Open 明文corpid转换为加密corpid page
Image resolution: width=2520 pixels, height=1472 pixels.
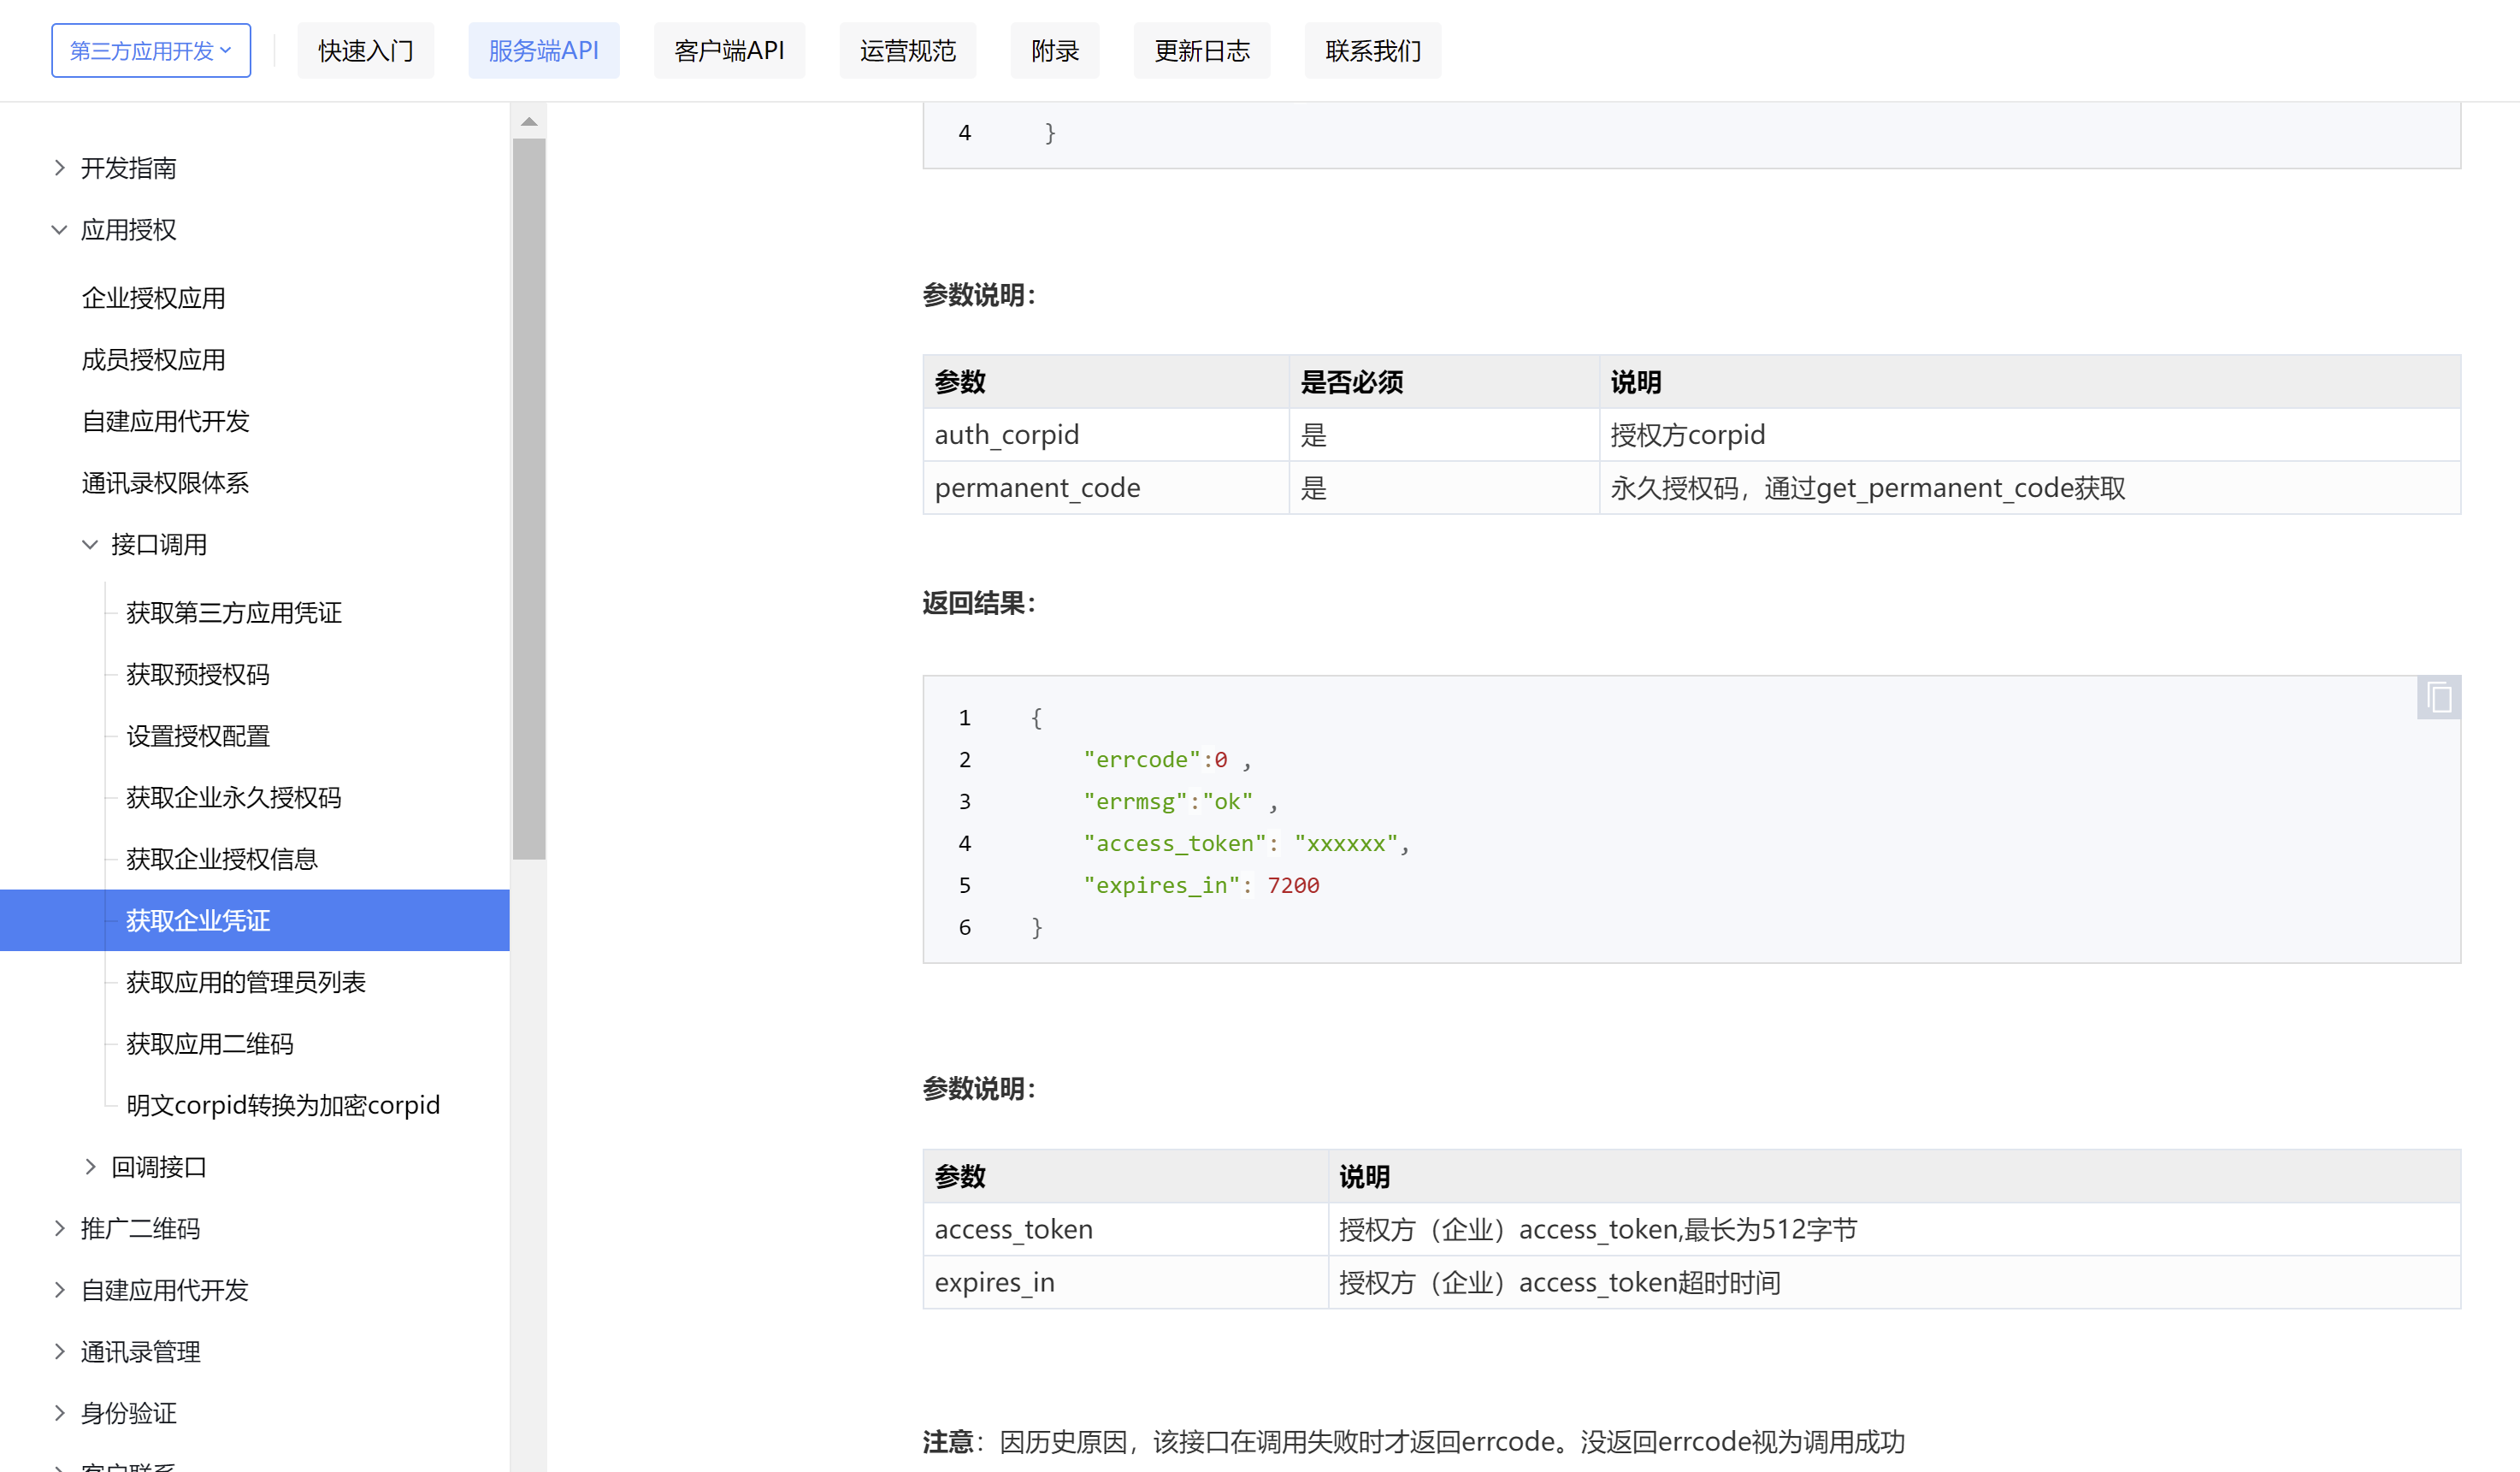283,1105
